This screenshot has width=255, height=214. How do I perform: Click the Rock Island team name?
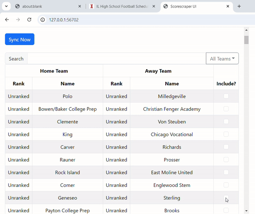[68, 172]
